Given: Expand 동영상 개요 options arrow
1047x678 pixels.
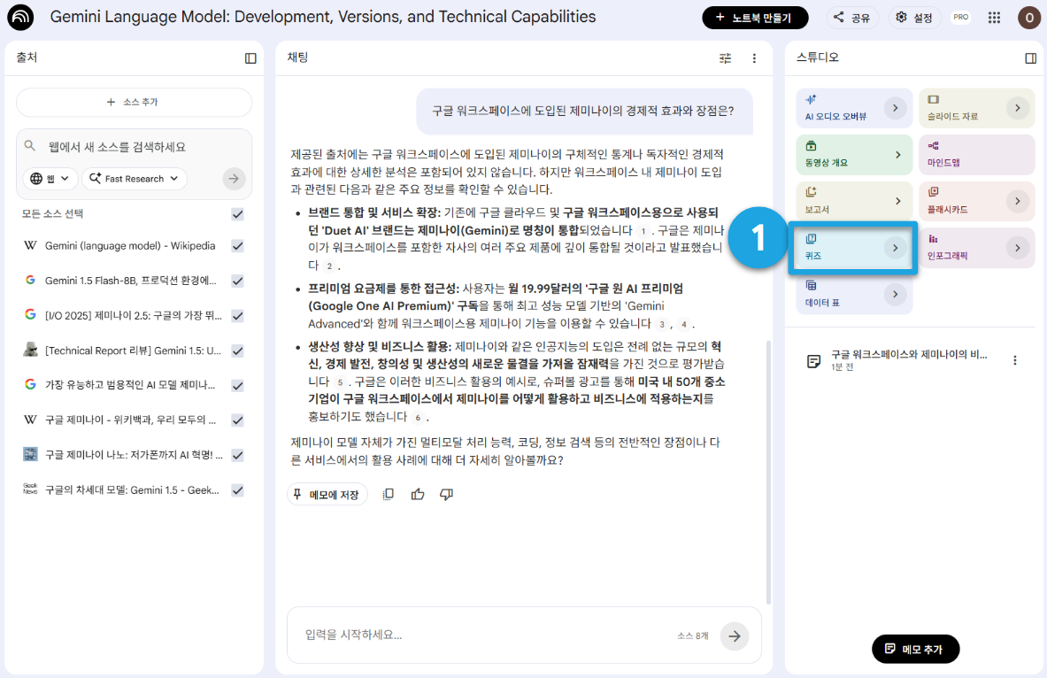Looking at the screenshot, I should (897, 155).
